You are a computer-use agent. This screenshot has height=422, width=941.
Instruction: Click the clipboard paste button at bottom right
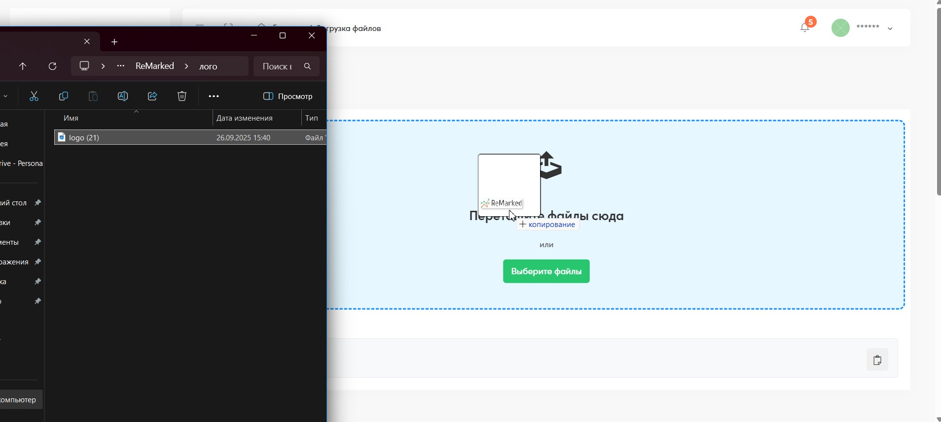point(877,360)
